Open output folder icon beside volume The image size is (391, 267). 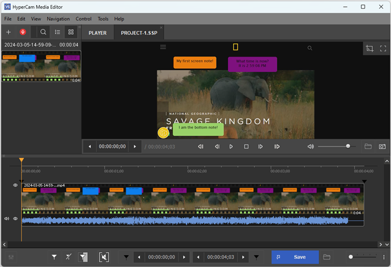click(368, 146)
